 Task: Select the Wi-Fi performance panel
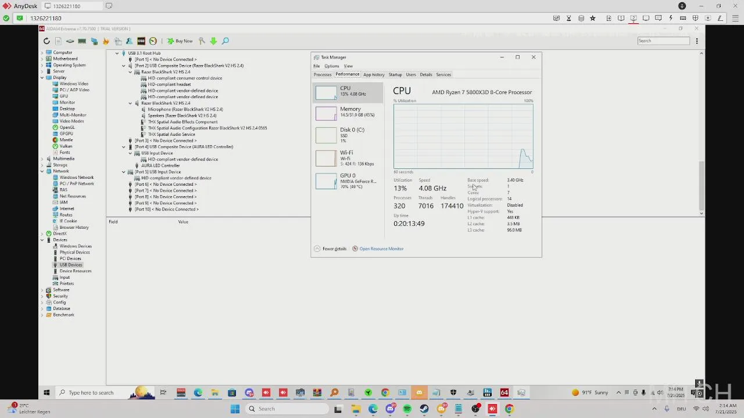coord(348,158)
